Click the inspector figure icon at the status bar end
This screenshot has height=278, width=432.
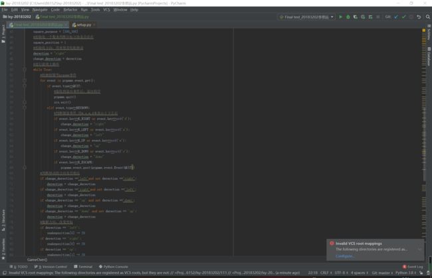pyautogui.click(x=428, y=273)
